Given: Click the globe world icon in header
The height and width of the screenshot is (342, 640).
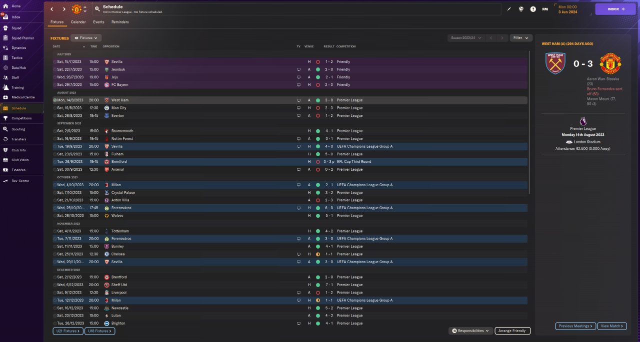Looking at the screenshot, I should 521,9.
